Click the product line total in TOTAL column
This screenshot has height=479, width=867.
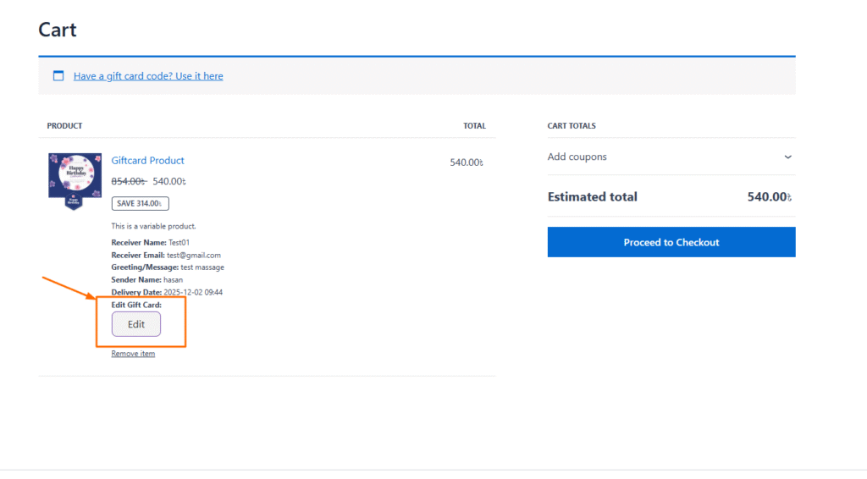point(467,162)
